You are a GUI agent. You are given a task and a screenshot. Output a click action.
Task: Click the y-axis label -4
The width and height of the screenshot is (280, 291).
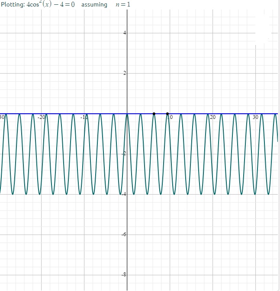[123, 194]
